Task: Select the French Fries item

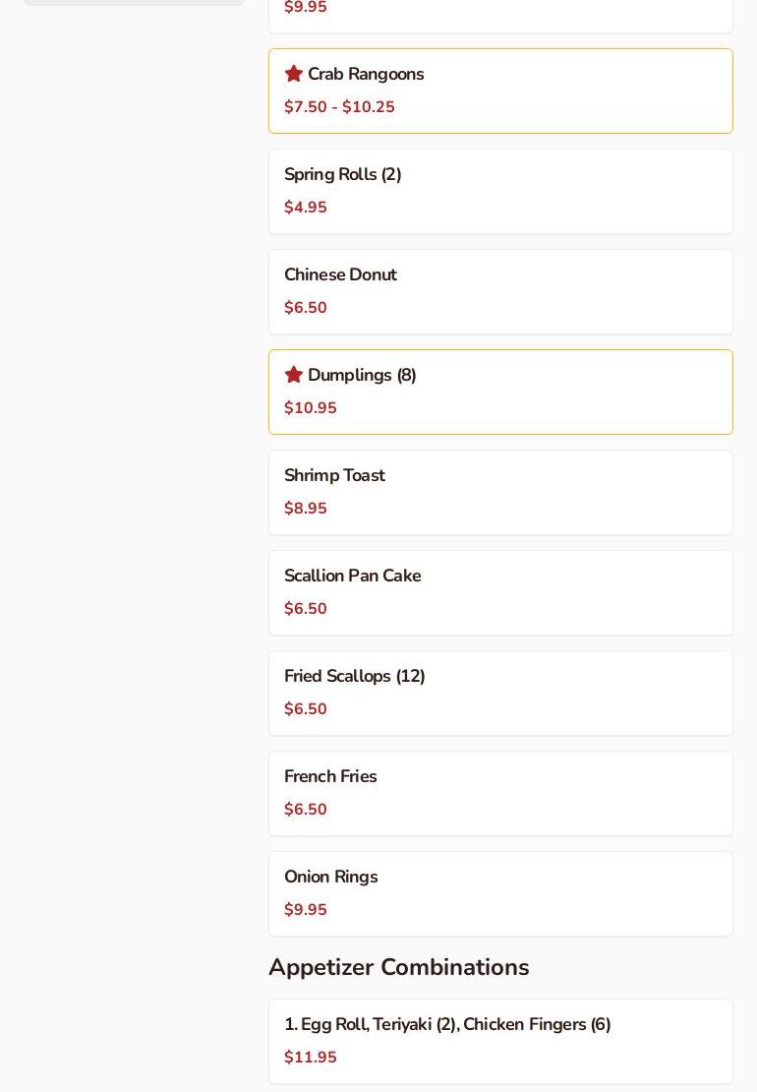Action: coord(330,777)
